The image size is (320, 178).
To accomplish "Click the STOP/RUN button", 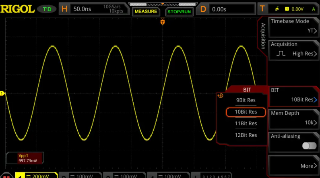I will 179,12.
